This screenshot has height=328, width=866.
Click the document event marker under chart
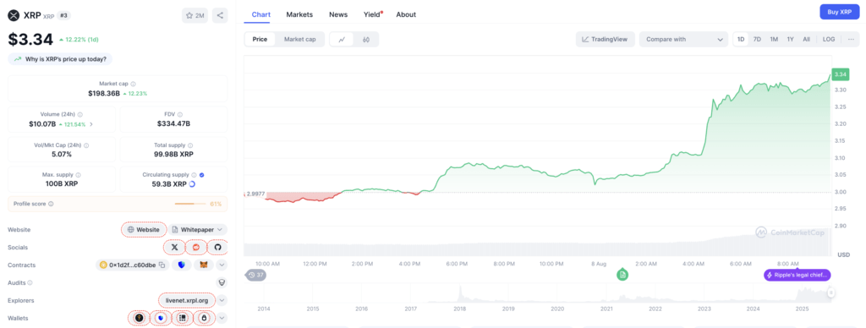coord(622,275)
